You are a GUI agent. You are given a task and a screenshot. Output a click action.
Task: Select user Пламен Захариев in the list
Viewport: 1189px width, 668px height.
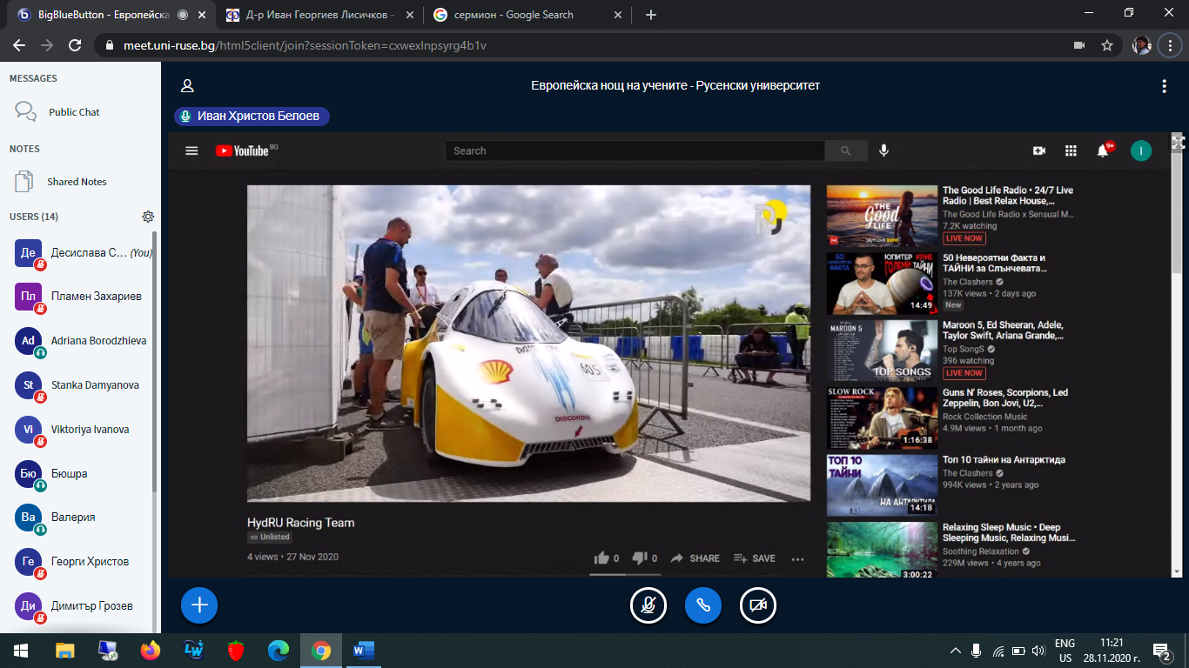pyautogui.click(x=96, y=297)
